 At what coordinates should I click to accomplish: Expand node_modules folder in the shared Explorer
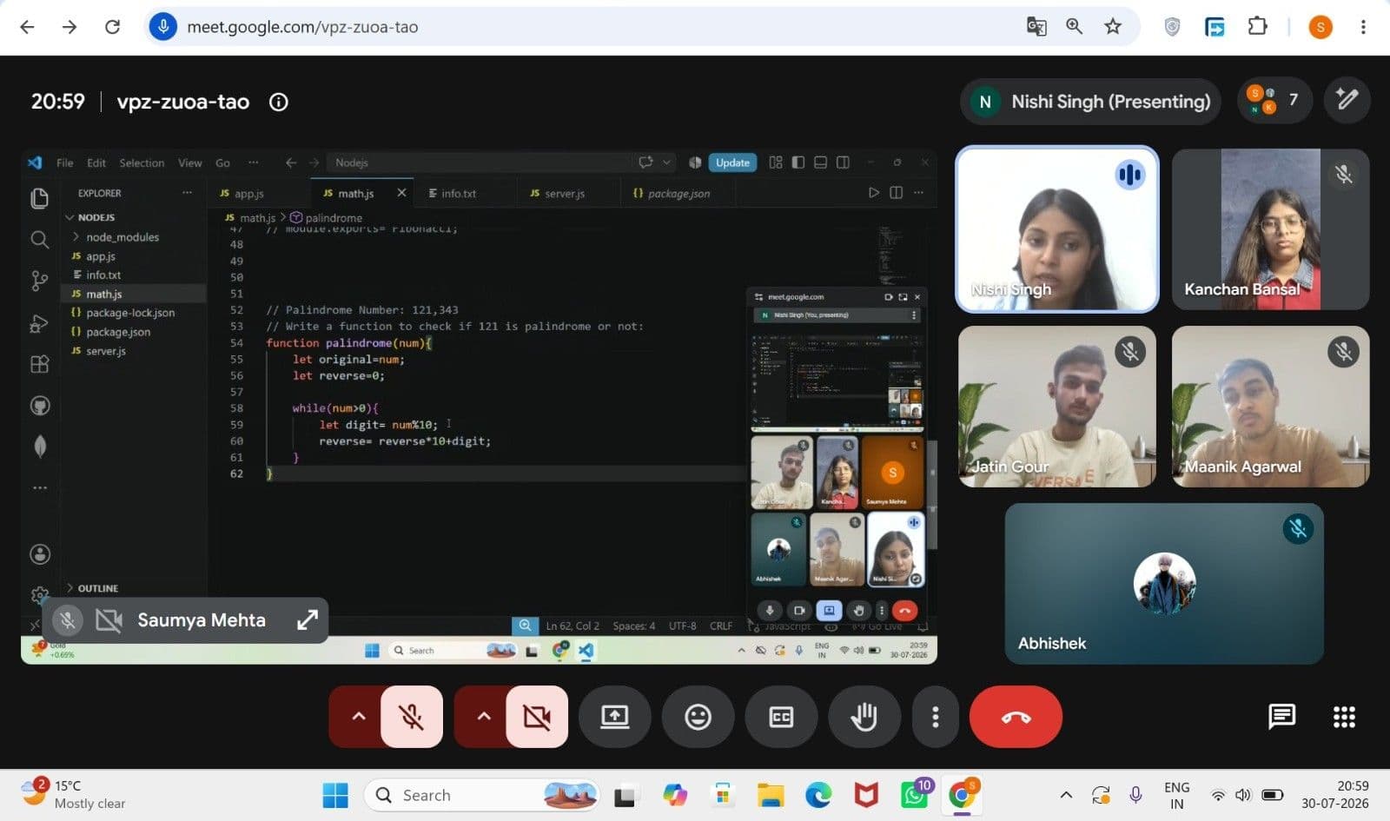coord(122,237)
